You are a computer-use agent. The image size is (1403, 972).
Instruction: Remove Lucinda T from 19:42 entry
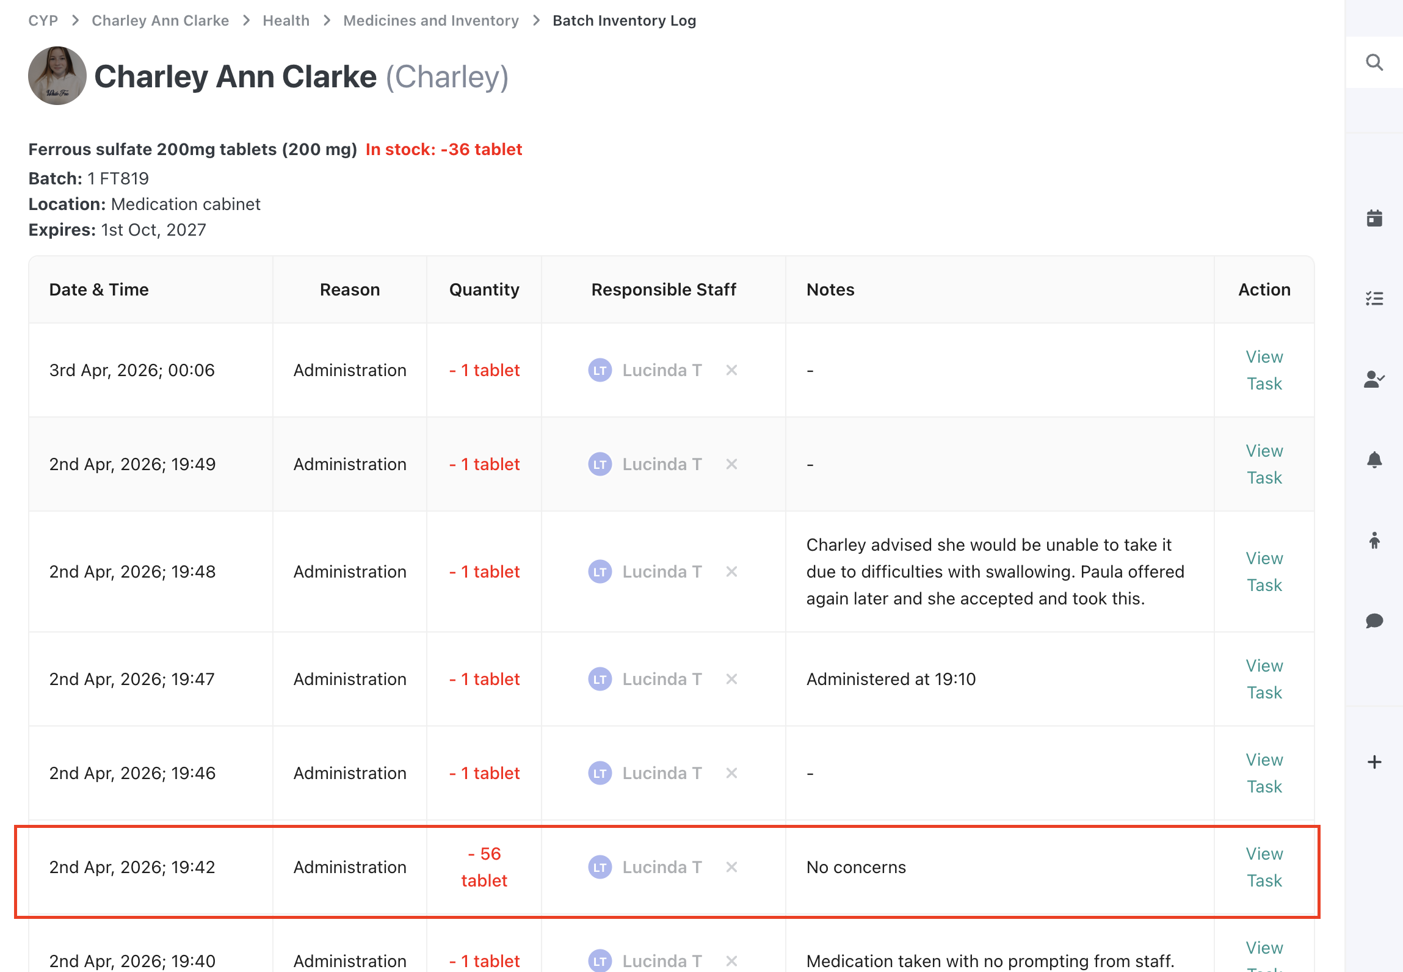[731, 867]
